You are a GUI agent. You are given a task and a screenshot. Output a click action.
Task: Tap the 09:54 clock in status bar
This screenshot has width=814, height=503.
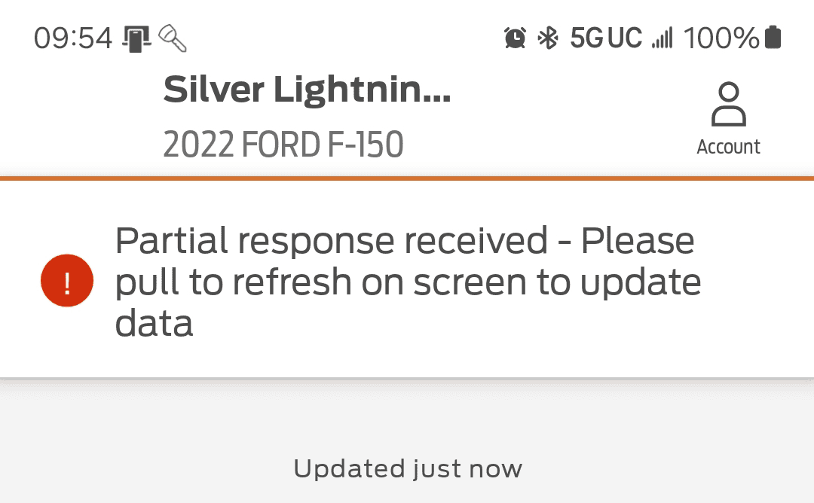[73, 38]
